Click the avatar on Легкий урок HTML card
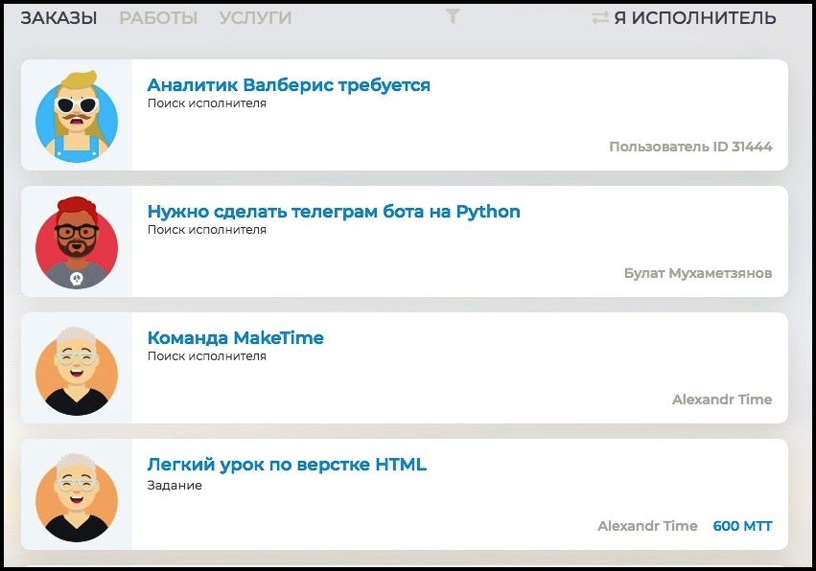This screenshot has width=816, height=571. [x=77, y=494]
